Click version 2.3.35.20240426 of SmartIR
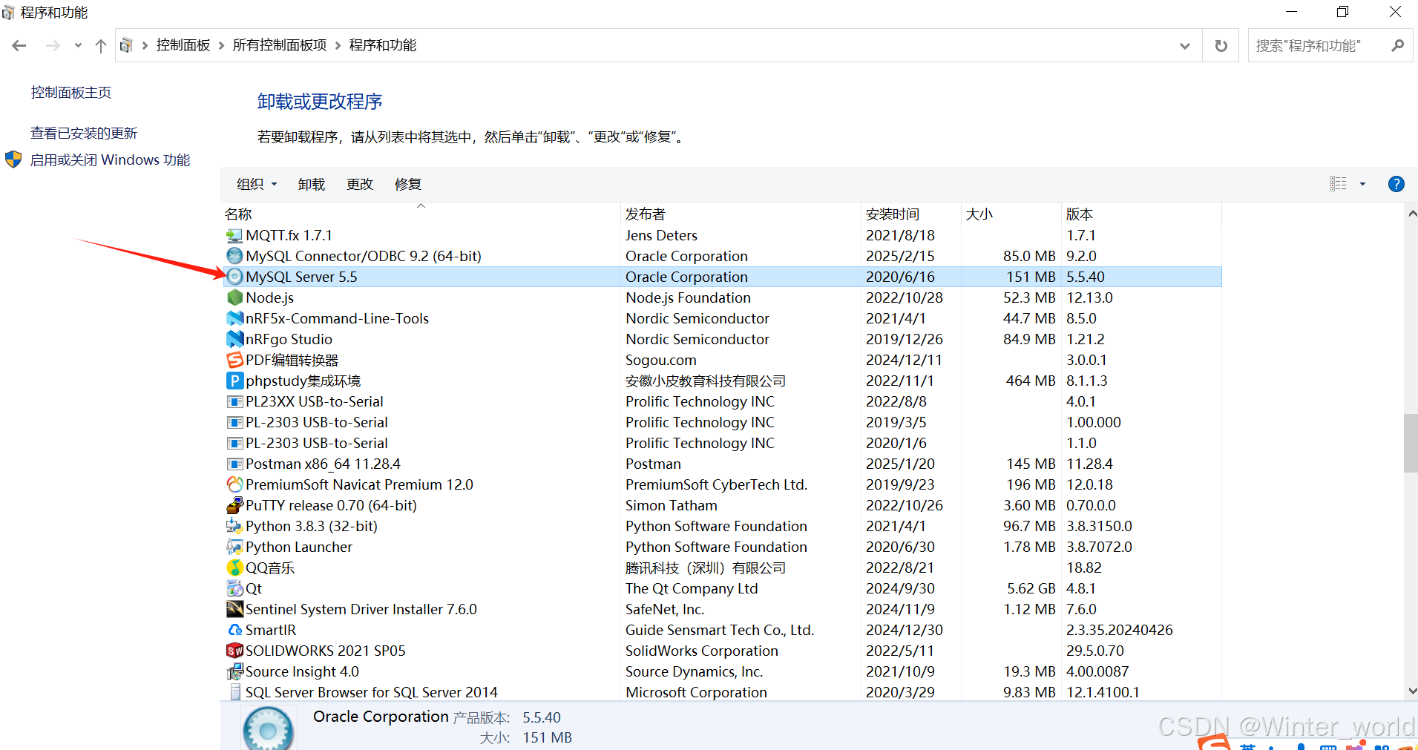The width and height of the screenshot is (1418, 750). [1119, 630]
